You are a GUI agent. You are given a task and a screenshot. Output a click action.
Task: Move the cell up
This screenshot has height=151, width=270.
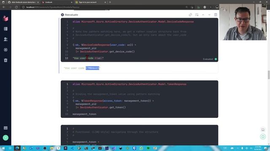203,15
